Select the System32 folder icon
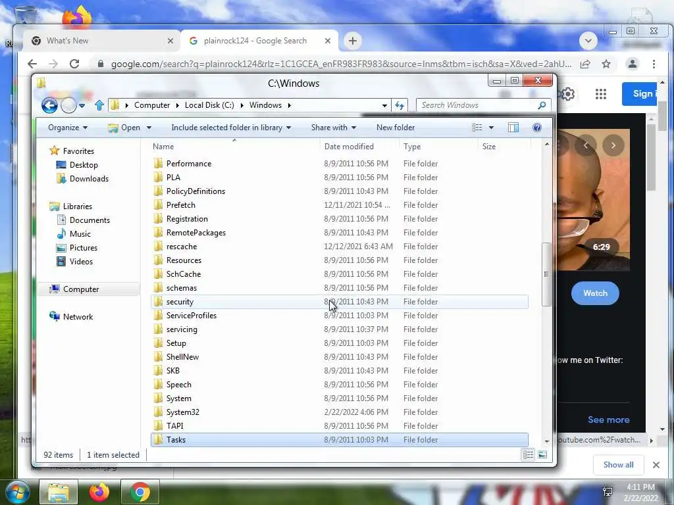This screenshot has width=674, height=505. (158, 412)
